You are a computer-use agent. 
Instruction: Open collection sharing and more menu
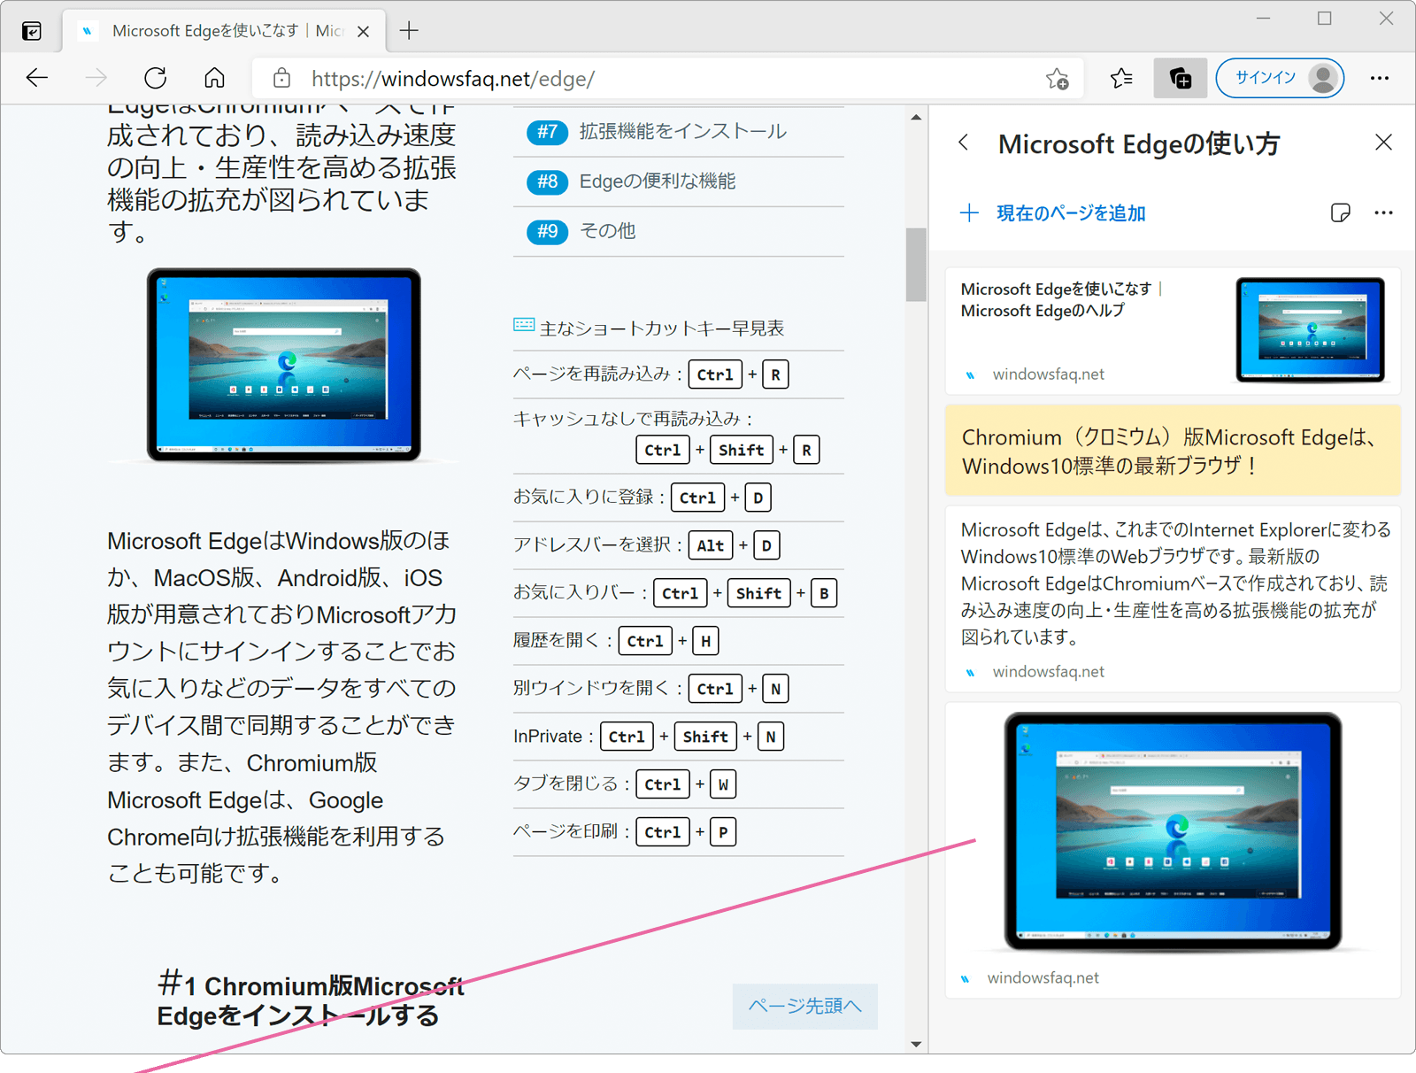1384,212
